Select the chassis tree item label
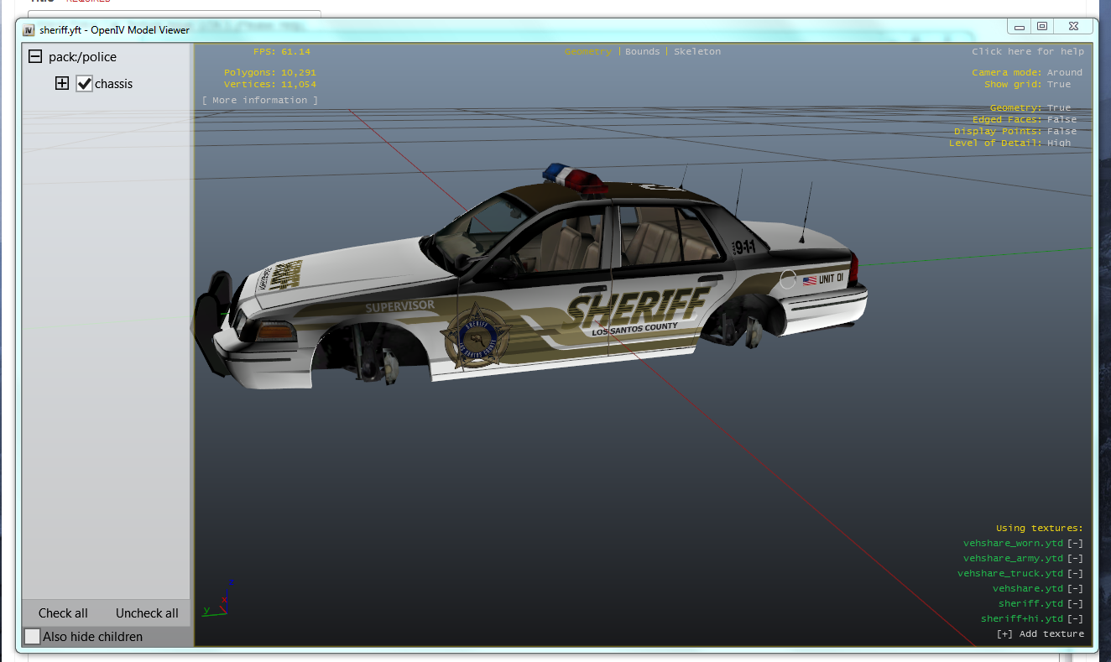The height and width of the screenshot is (662, 1111). coord(114,84)
